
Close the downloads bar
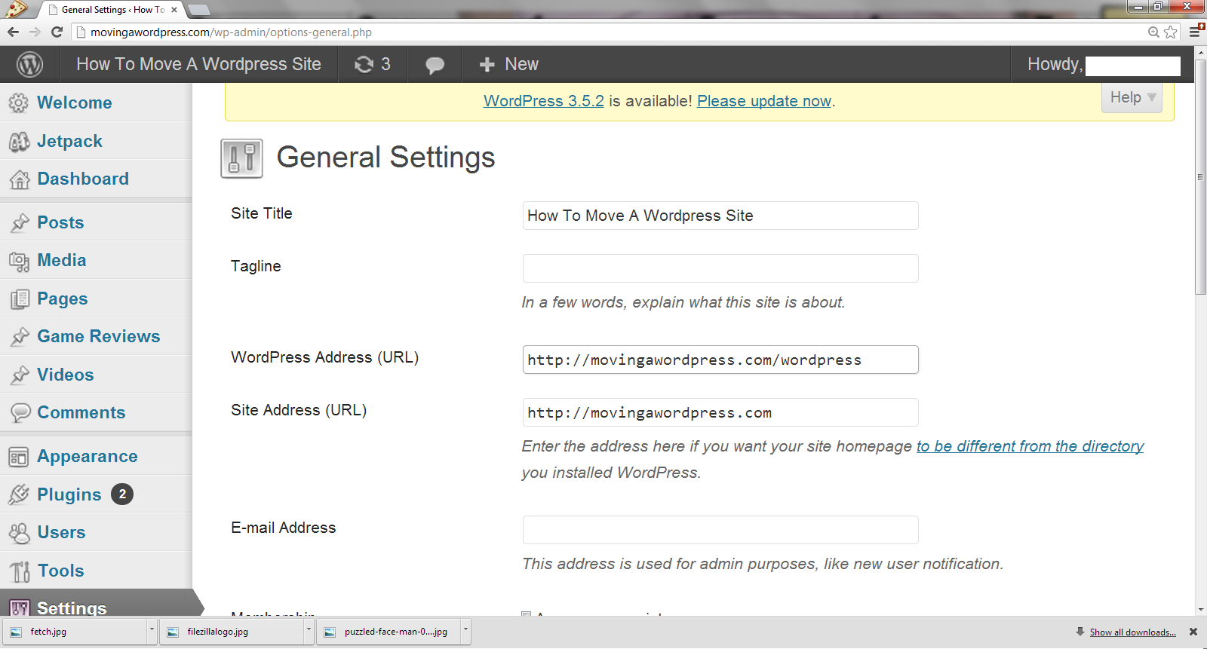click(x=1193, y=632)
